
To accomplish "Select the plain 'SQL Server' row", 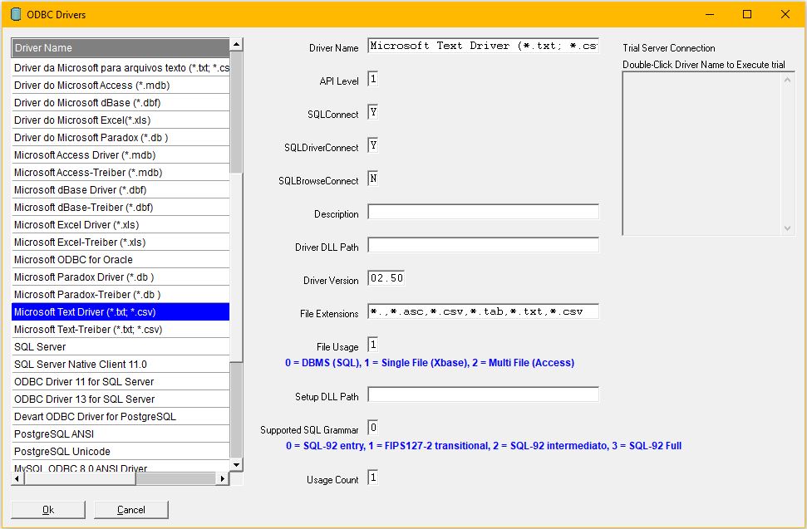I will (x=121, y=347).
